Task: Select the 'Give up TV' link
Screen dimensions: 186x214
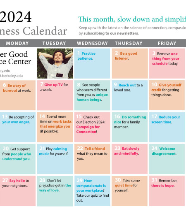Action: pyautogui.click(x=53, y=85)
